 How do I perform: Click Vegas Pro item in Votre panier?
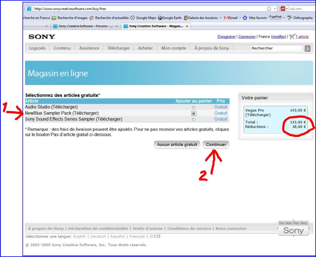click(x=258, y=112)
